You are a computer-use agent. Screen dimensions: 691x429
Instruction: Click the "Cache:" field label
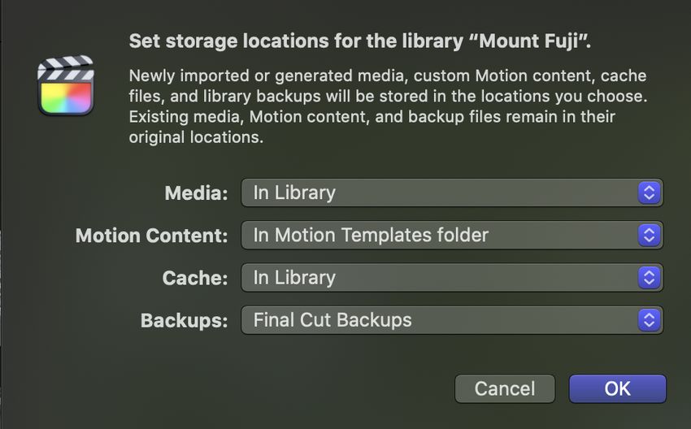coord(195,278)
